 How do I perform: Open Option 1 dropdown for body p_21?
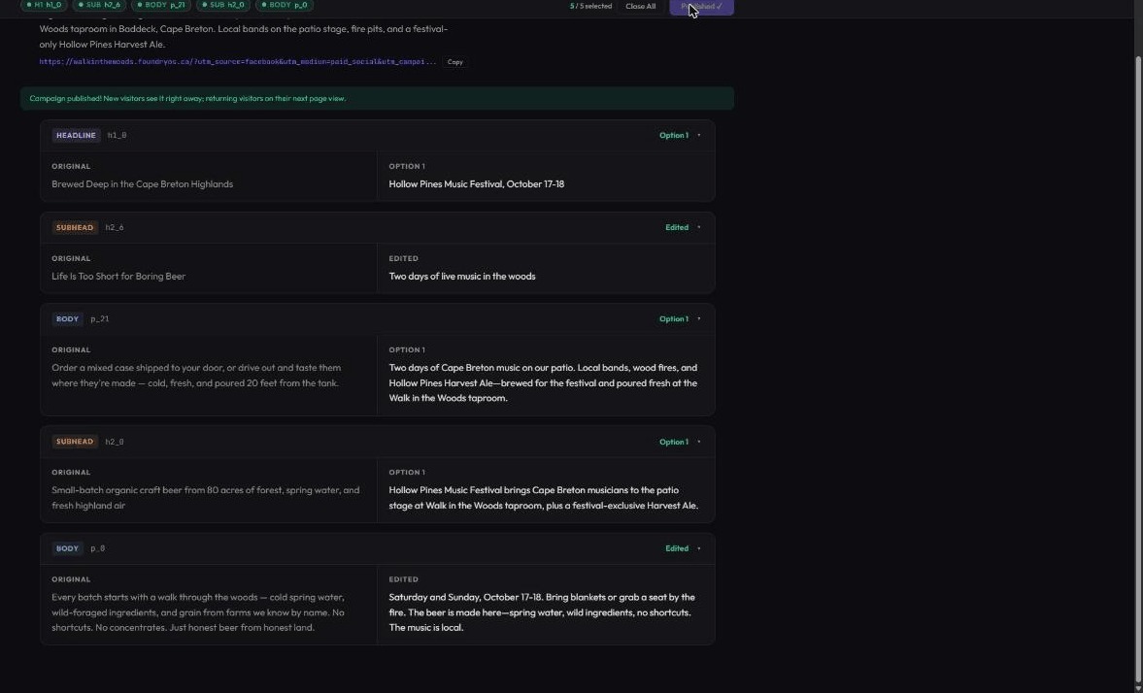coord(680,319)
